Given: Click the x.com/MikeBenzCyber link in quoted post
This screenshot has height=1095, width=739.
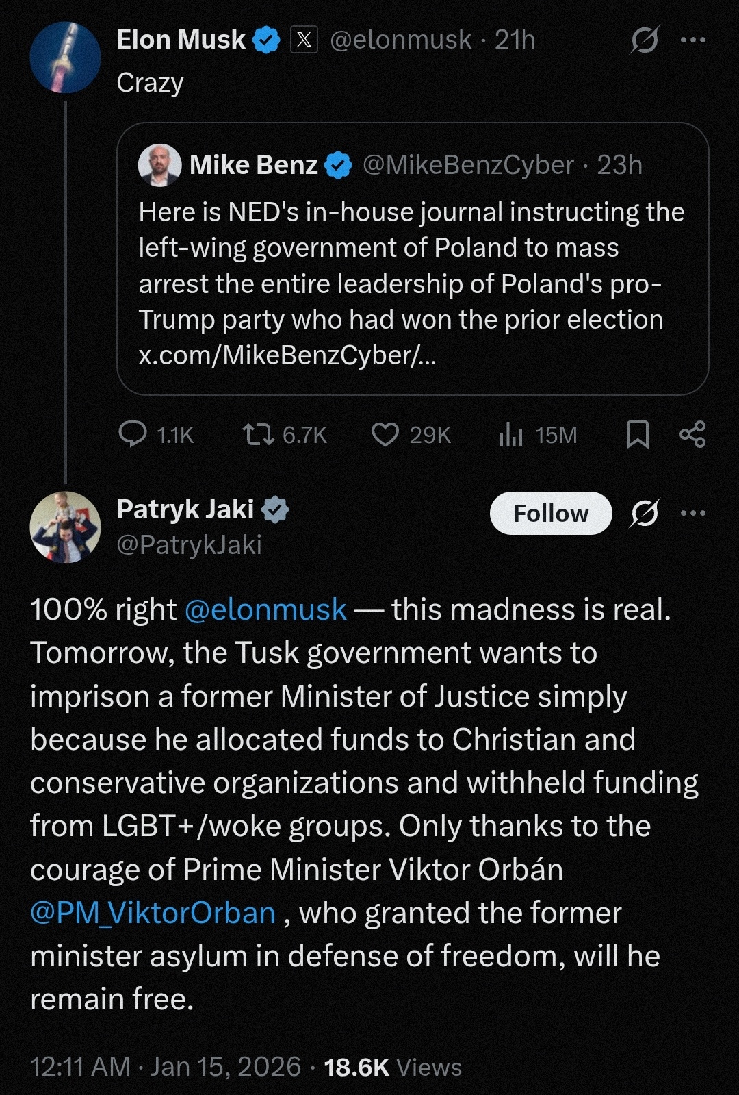Looking at the screenshot, I should (287, 355).
